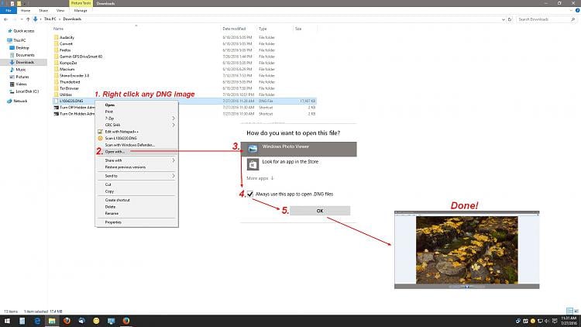This screenshot has height=327, width=581.
Task: Select Windows Photo Viewer app icon
Action: coord(253,149)
